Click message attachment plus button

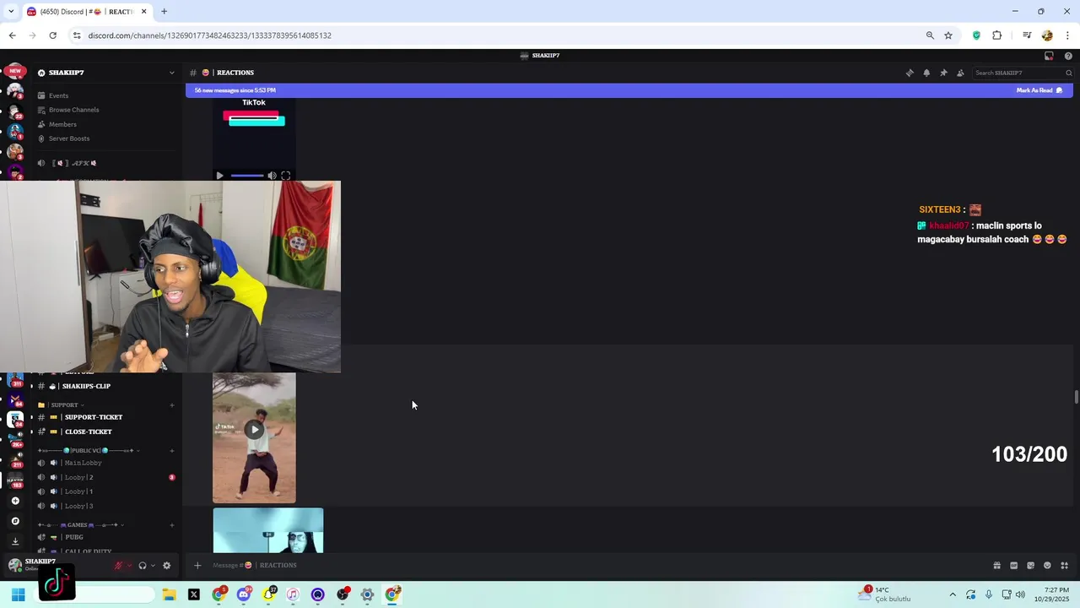(197, 565)
